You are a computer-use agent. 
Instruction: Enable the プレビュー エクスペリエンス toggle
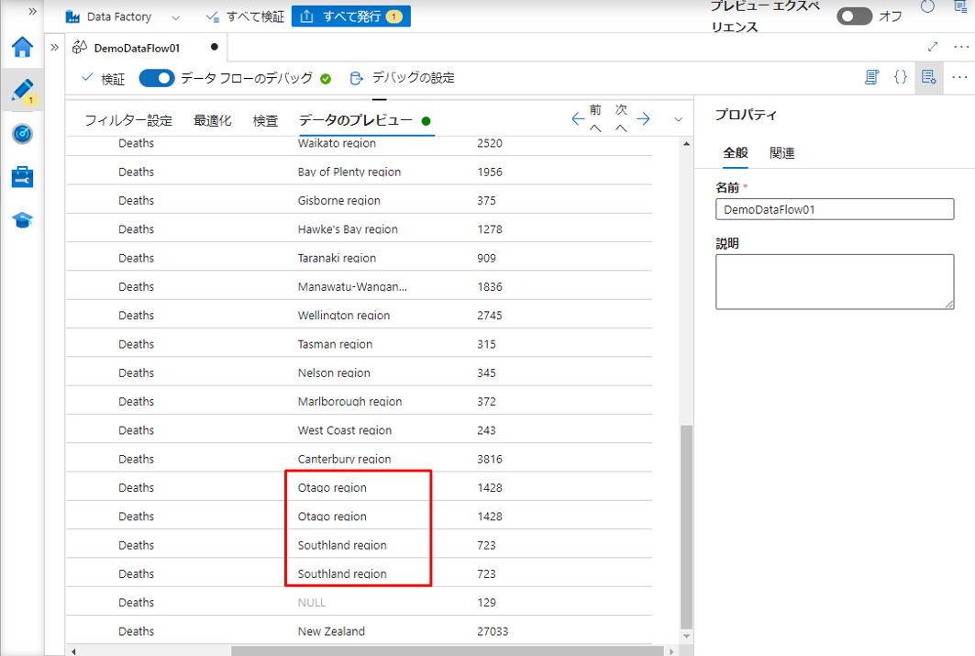pyautogui.click(x=854, y=17)
